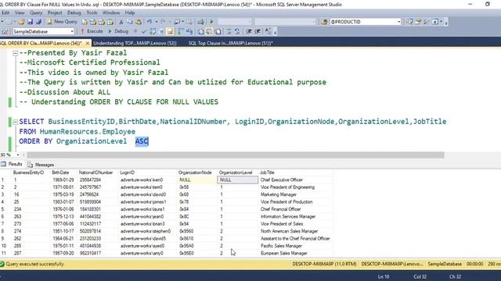Comment out the selected lines

click(229, 31)
